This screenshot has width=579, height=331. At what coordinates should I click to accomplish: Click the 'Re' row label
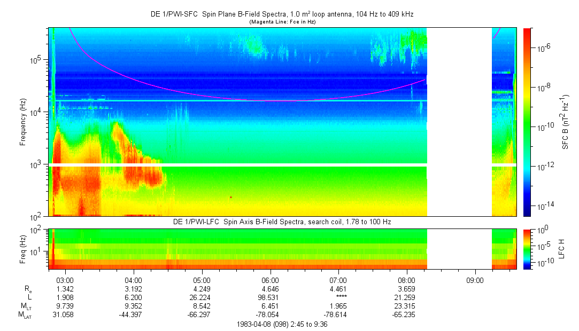pyautogui.click(x=28, y=289)
